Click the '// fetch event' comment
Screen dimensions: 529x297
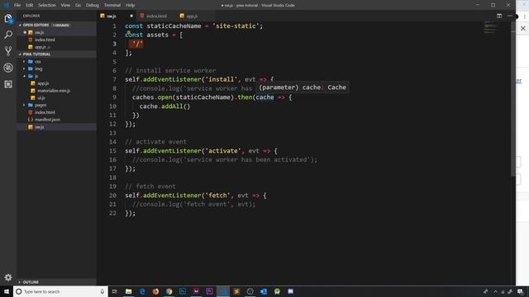(x=150, y=186)
